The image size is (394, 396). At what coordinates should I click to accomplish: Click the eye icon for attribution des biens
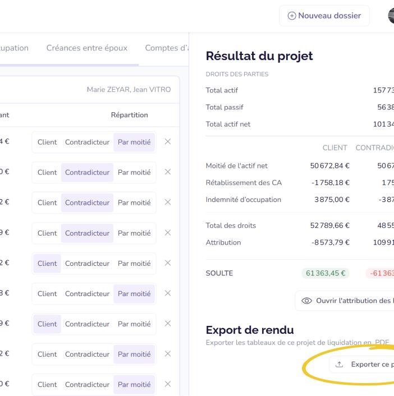click(306, 301)
